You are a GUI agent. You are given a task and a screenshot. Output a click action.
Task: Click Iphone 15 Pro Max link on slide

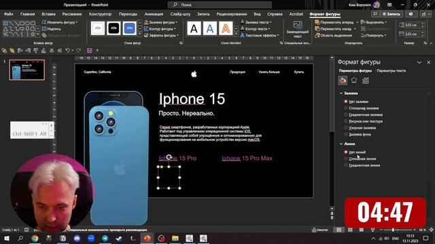(x=247, y=158)
